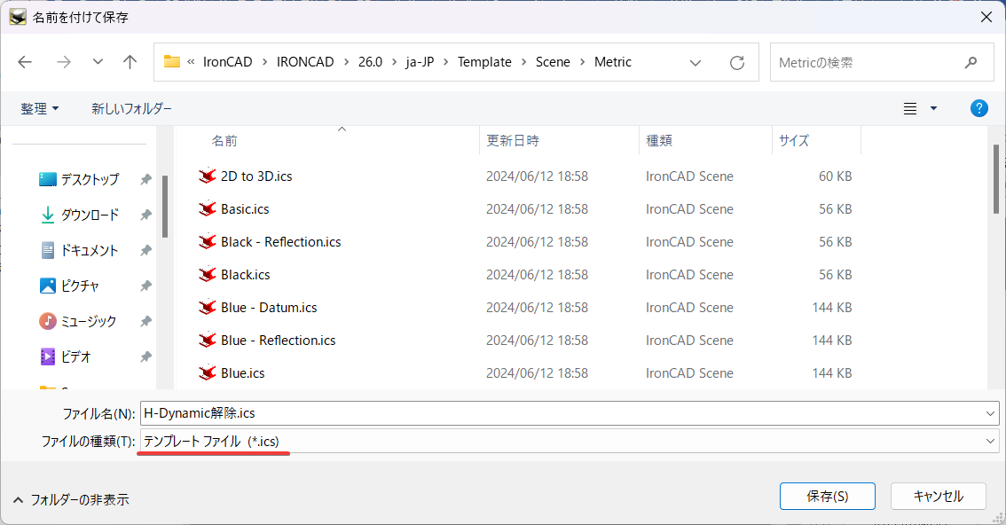Click the 60 KB size of 2D to 3D.ics
The width and height of the screenshot is (1006, 525).
pos(836,176)
